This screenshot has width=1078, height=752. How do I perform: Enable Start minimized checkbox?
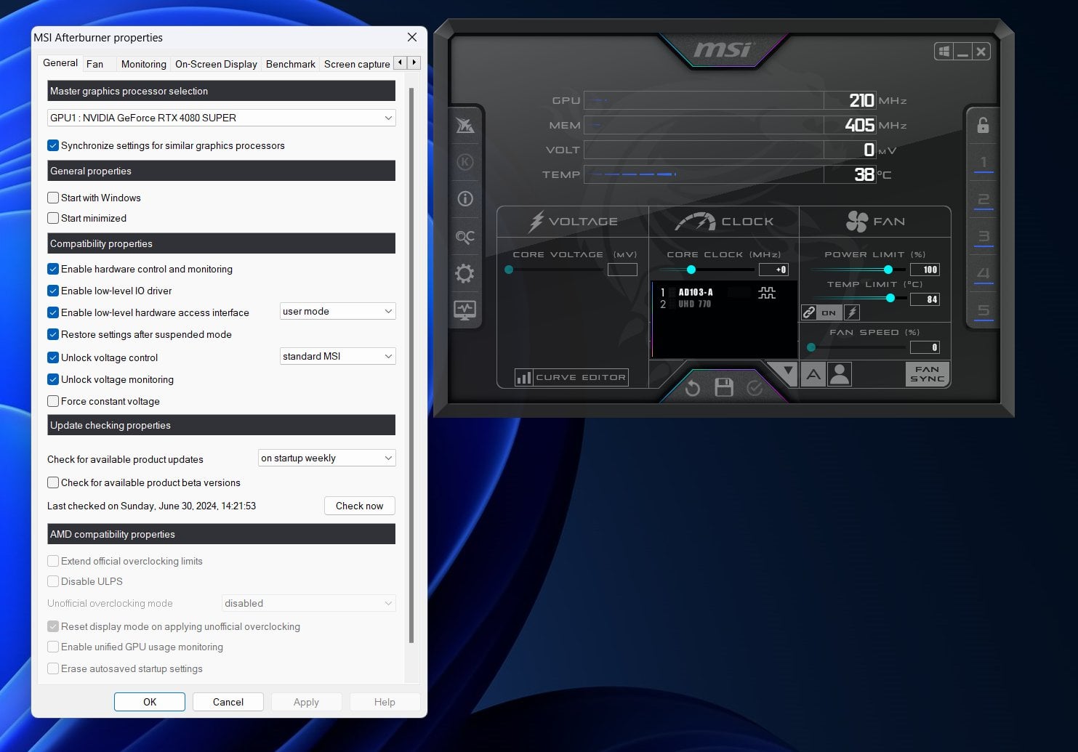tap(53, 218)
